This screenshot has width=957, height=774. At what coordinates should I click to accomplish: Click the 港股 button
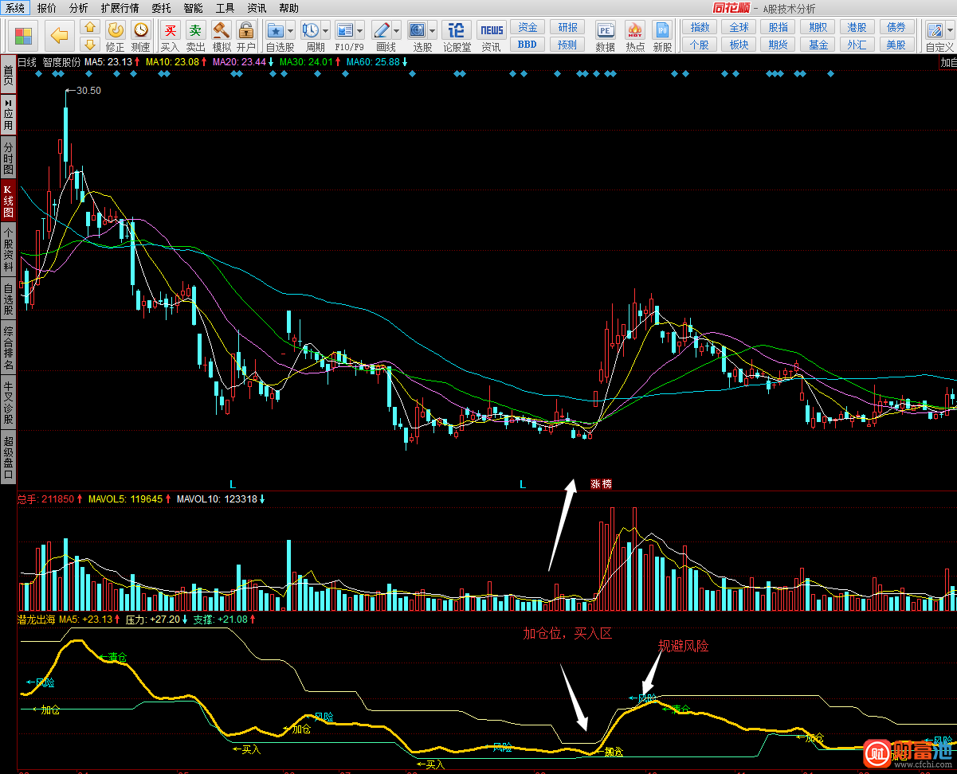(x=857, y=28)
